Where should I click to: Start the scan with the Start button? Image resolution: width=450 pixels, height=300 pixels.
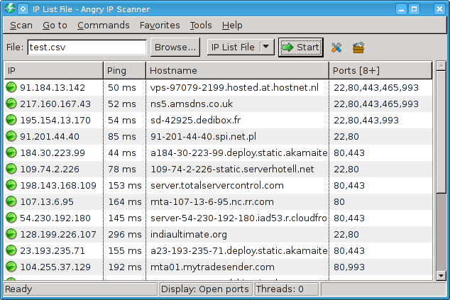(x=300, y=48)
